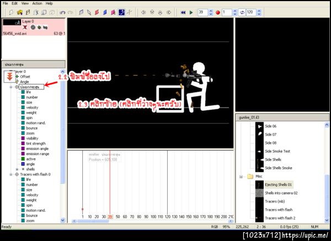Click the red X icon under Layer 0
This screenshot has width=331, height=241.
click(25, 27)
